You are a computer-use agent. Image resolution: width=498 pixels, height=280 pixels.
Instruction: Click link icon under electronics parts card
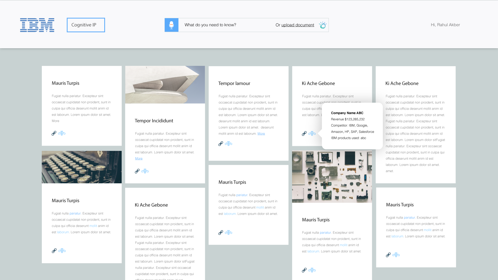tap(304, 270)
